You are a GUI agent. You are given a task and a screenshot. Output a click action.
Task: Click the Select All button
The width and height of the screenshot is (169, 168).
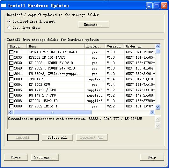[x=57, y=137]
